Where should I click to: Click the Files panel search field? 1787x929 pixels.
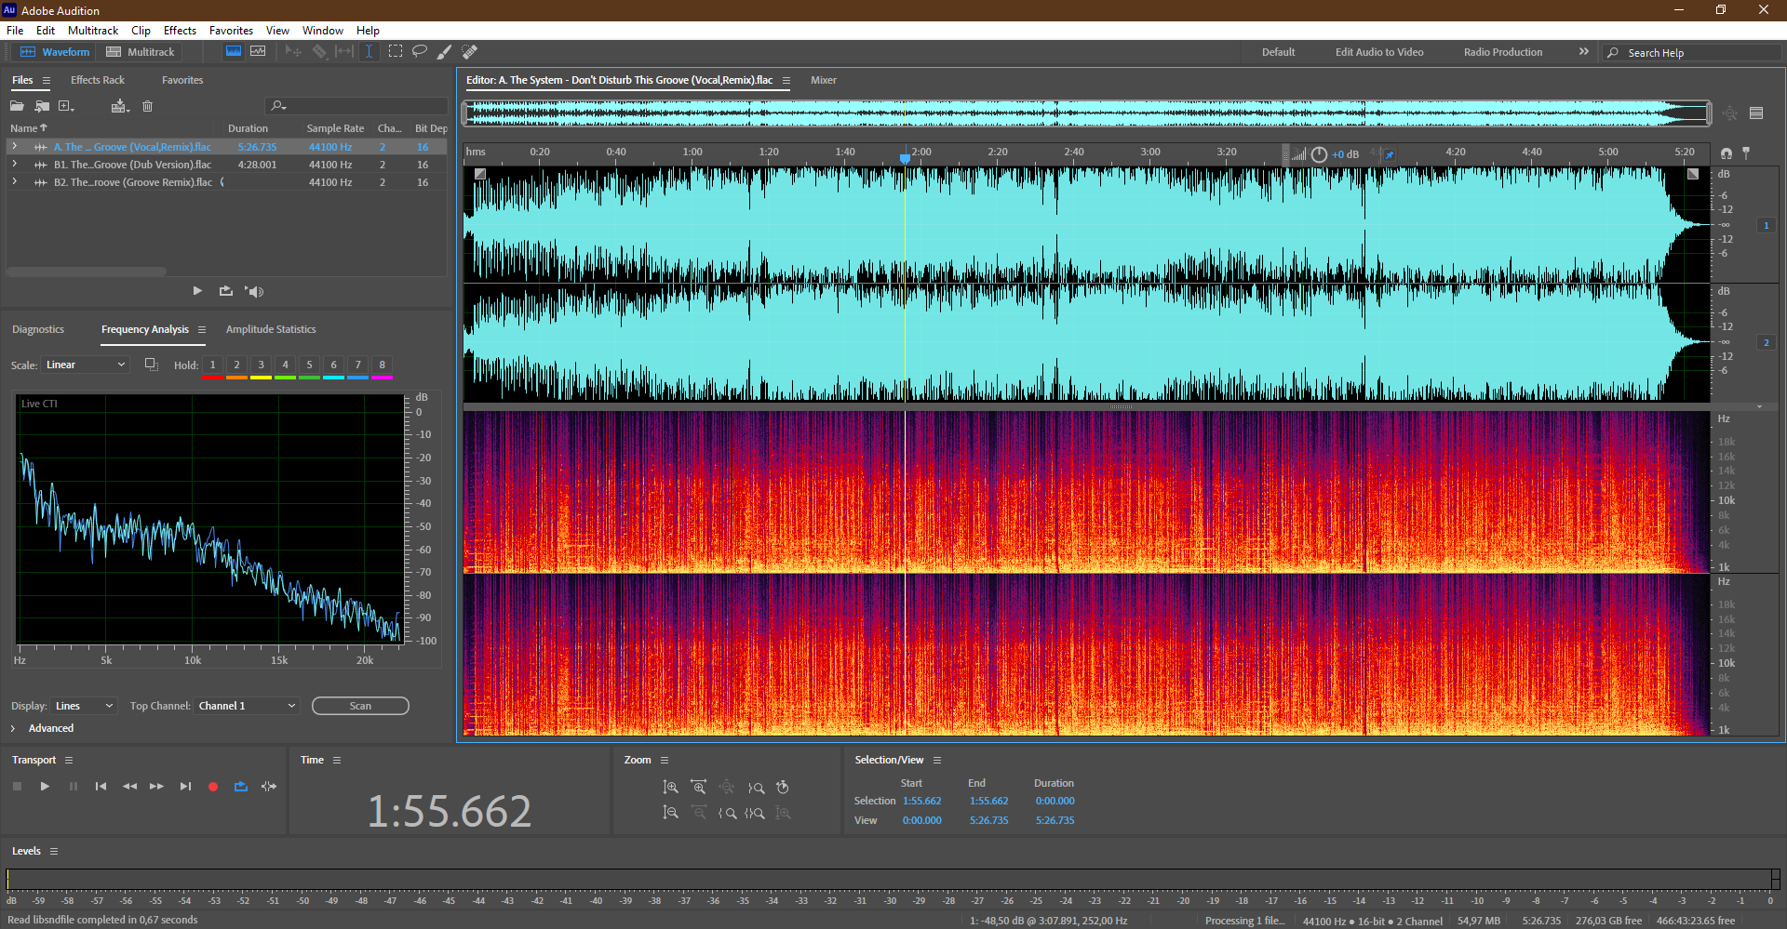point(356,106)
